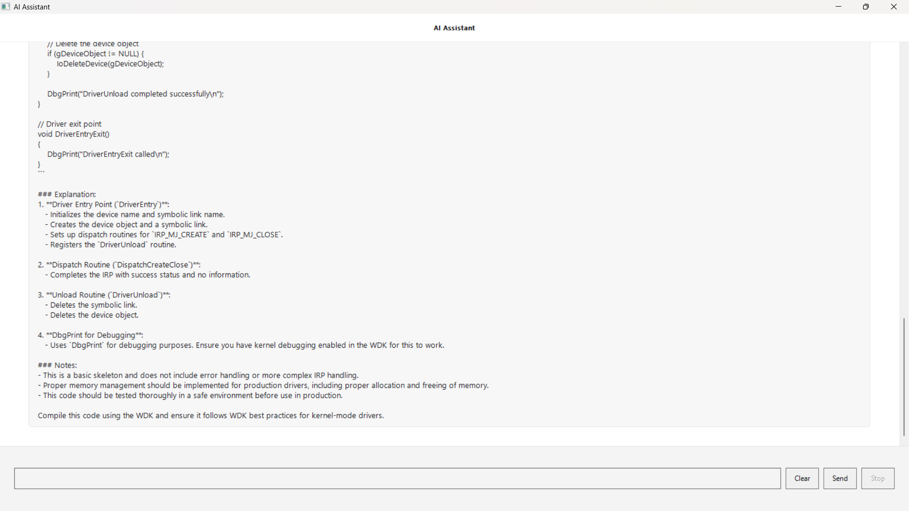909x511 pixels.
Task: Click the "void DriverEntryExit()" code line
Action: coord(73,134)
